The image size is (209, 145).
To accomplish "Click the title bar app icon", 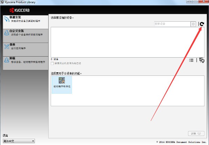I will [2, 2].
